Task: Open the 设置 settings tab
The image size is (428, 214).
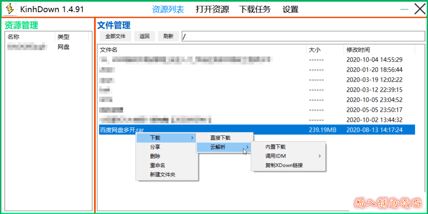Action: click(x=290, y=9)
